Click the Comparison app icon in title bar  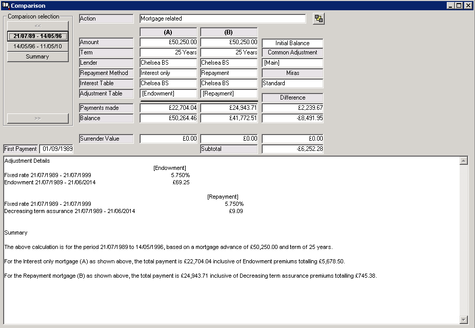pos(6,6)
